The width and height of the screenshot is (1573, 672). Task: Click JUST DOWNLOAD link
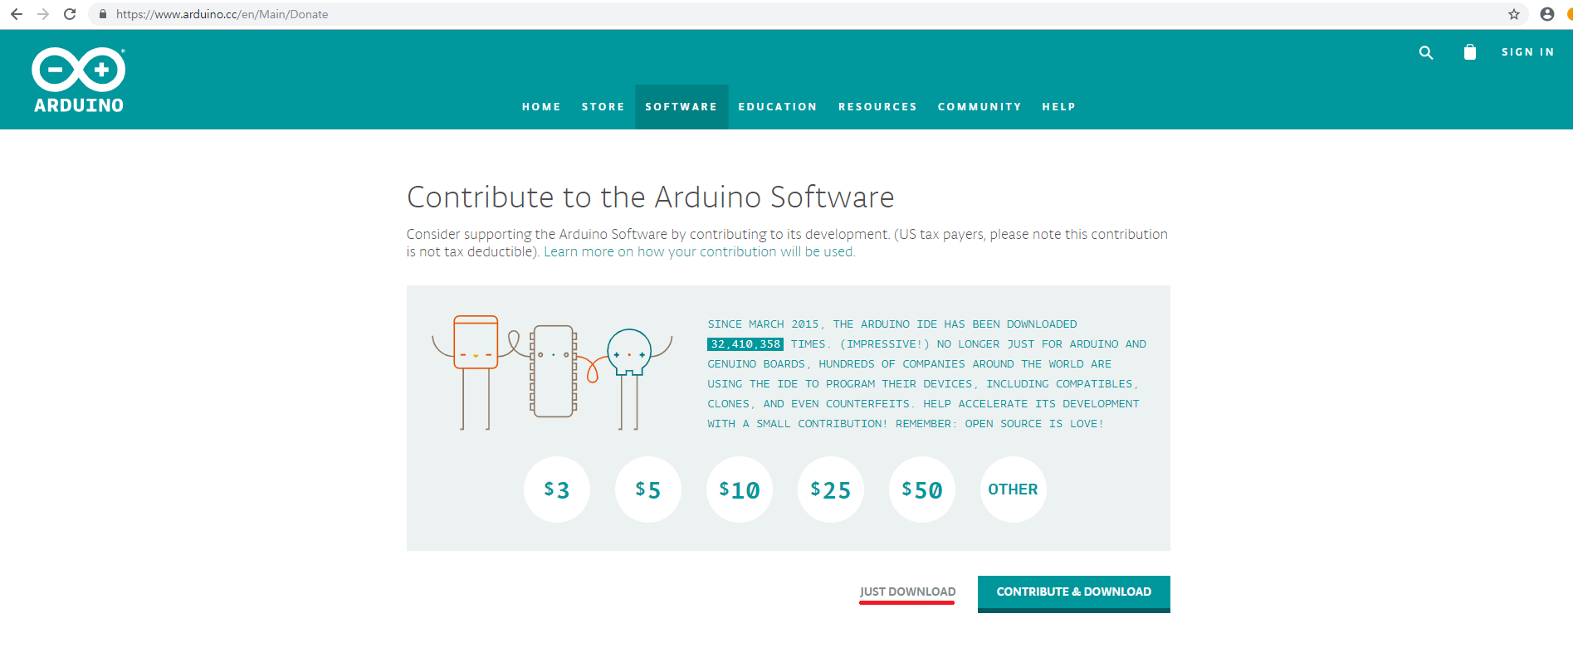coord(907,592)
